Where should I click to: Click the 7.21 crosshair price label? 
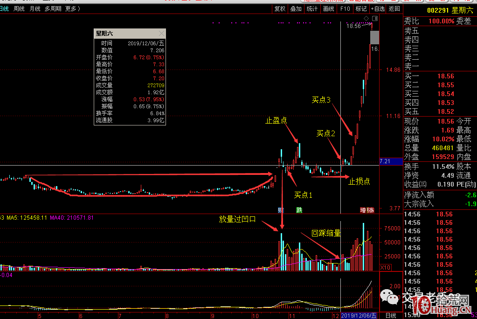tap(391, 161)
